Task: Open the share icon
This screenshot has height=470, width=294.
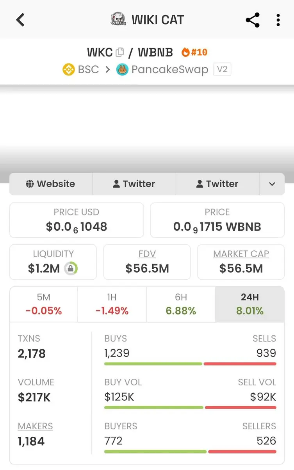Action: (x=253, y=20)
